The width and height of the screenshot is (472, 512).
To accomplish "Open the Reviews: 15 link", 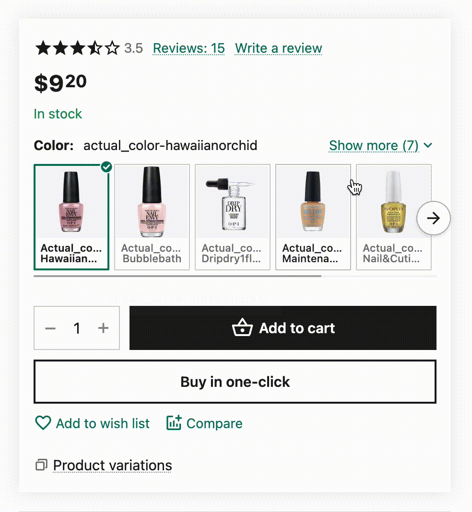I will pos(189,48).
